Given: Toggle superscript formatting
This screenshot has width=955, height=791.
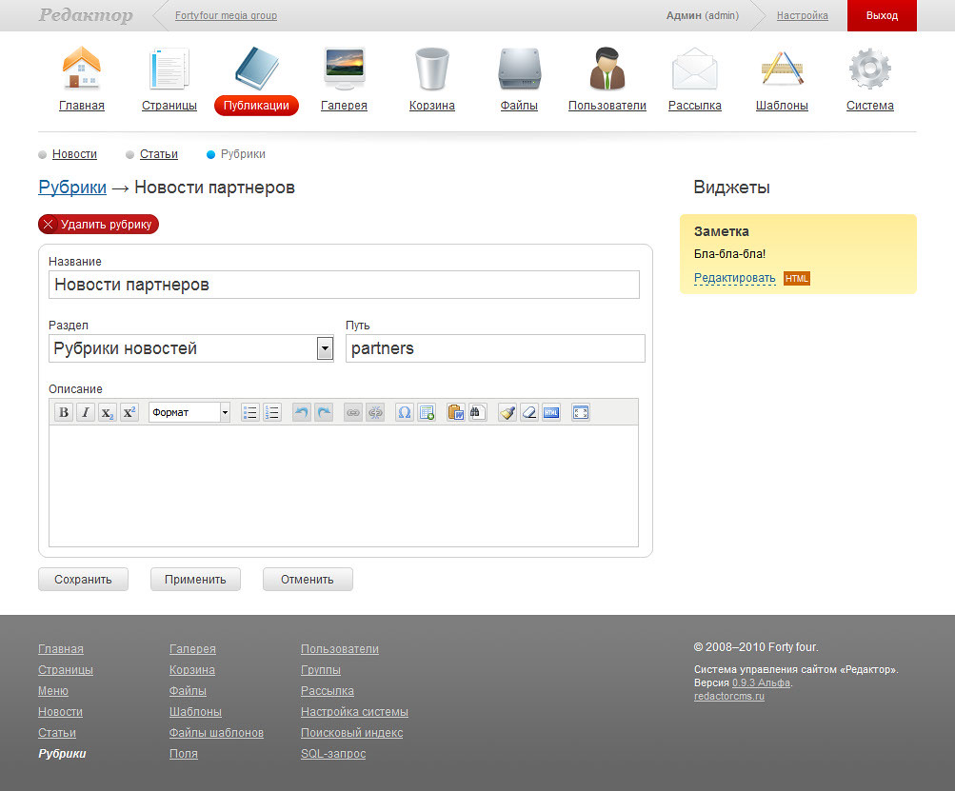Looking at the screenshot, I should tap(129, 412).
